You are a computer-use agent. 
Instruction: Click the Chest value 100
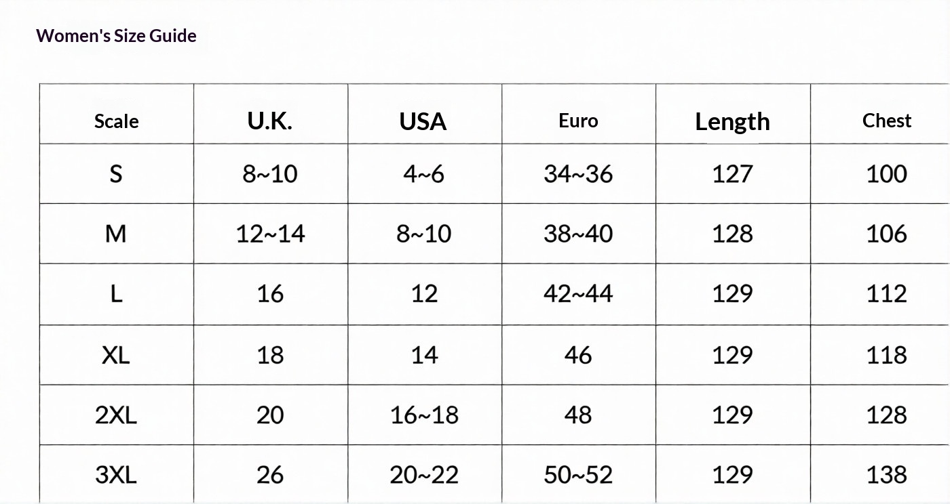[x=886, y=174]
